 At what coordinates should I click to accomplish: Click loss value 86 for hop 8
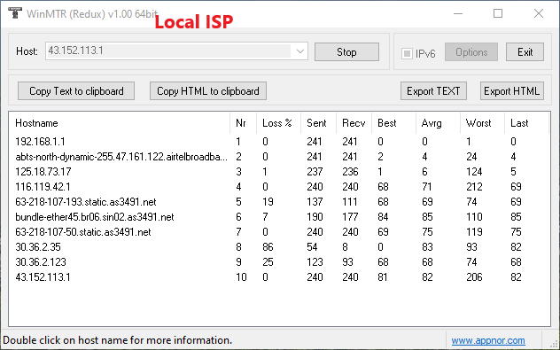268,247
